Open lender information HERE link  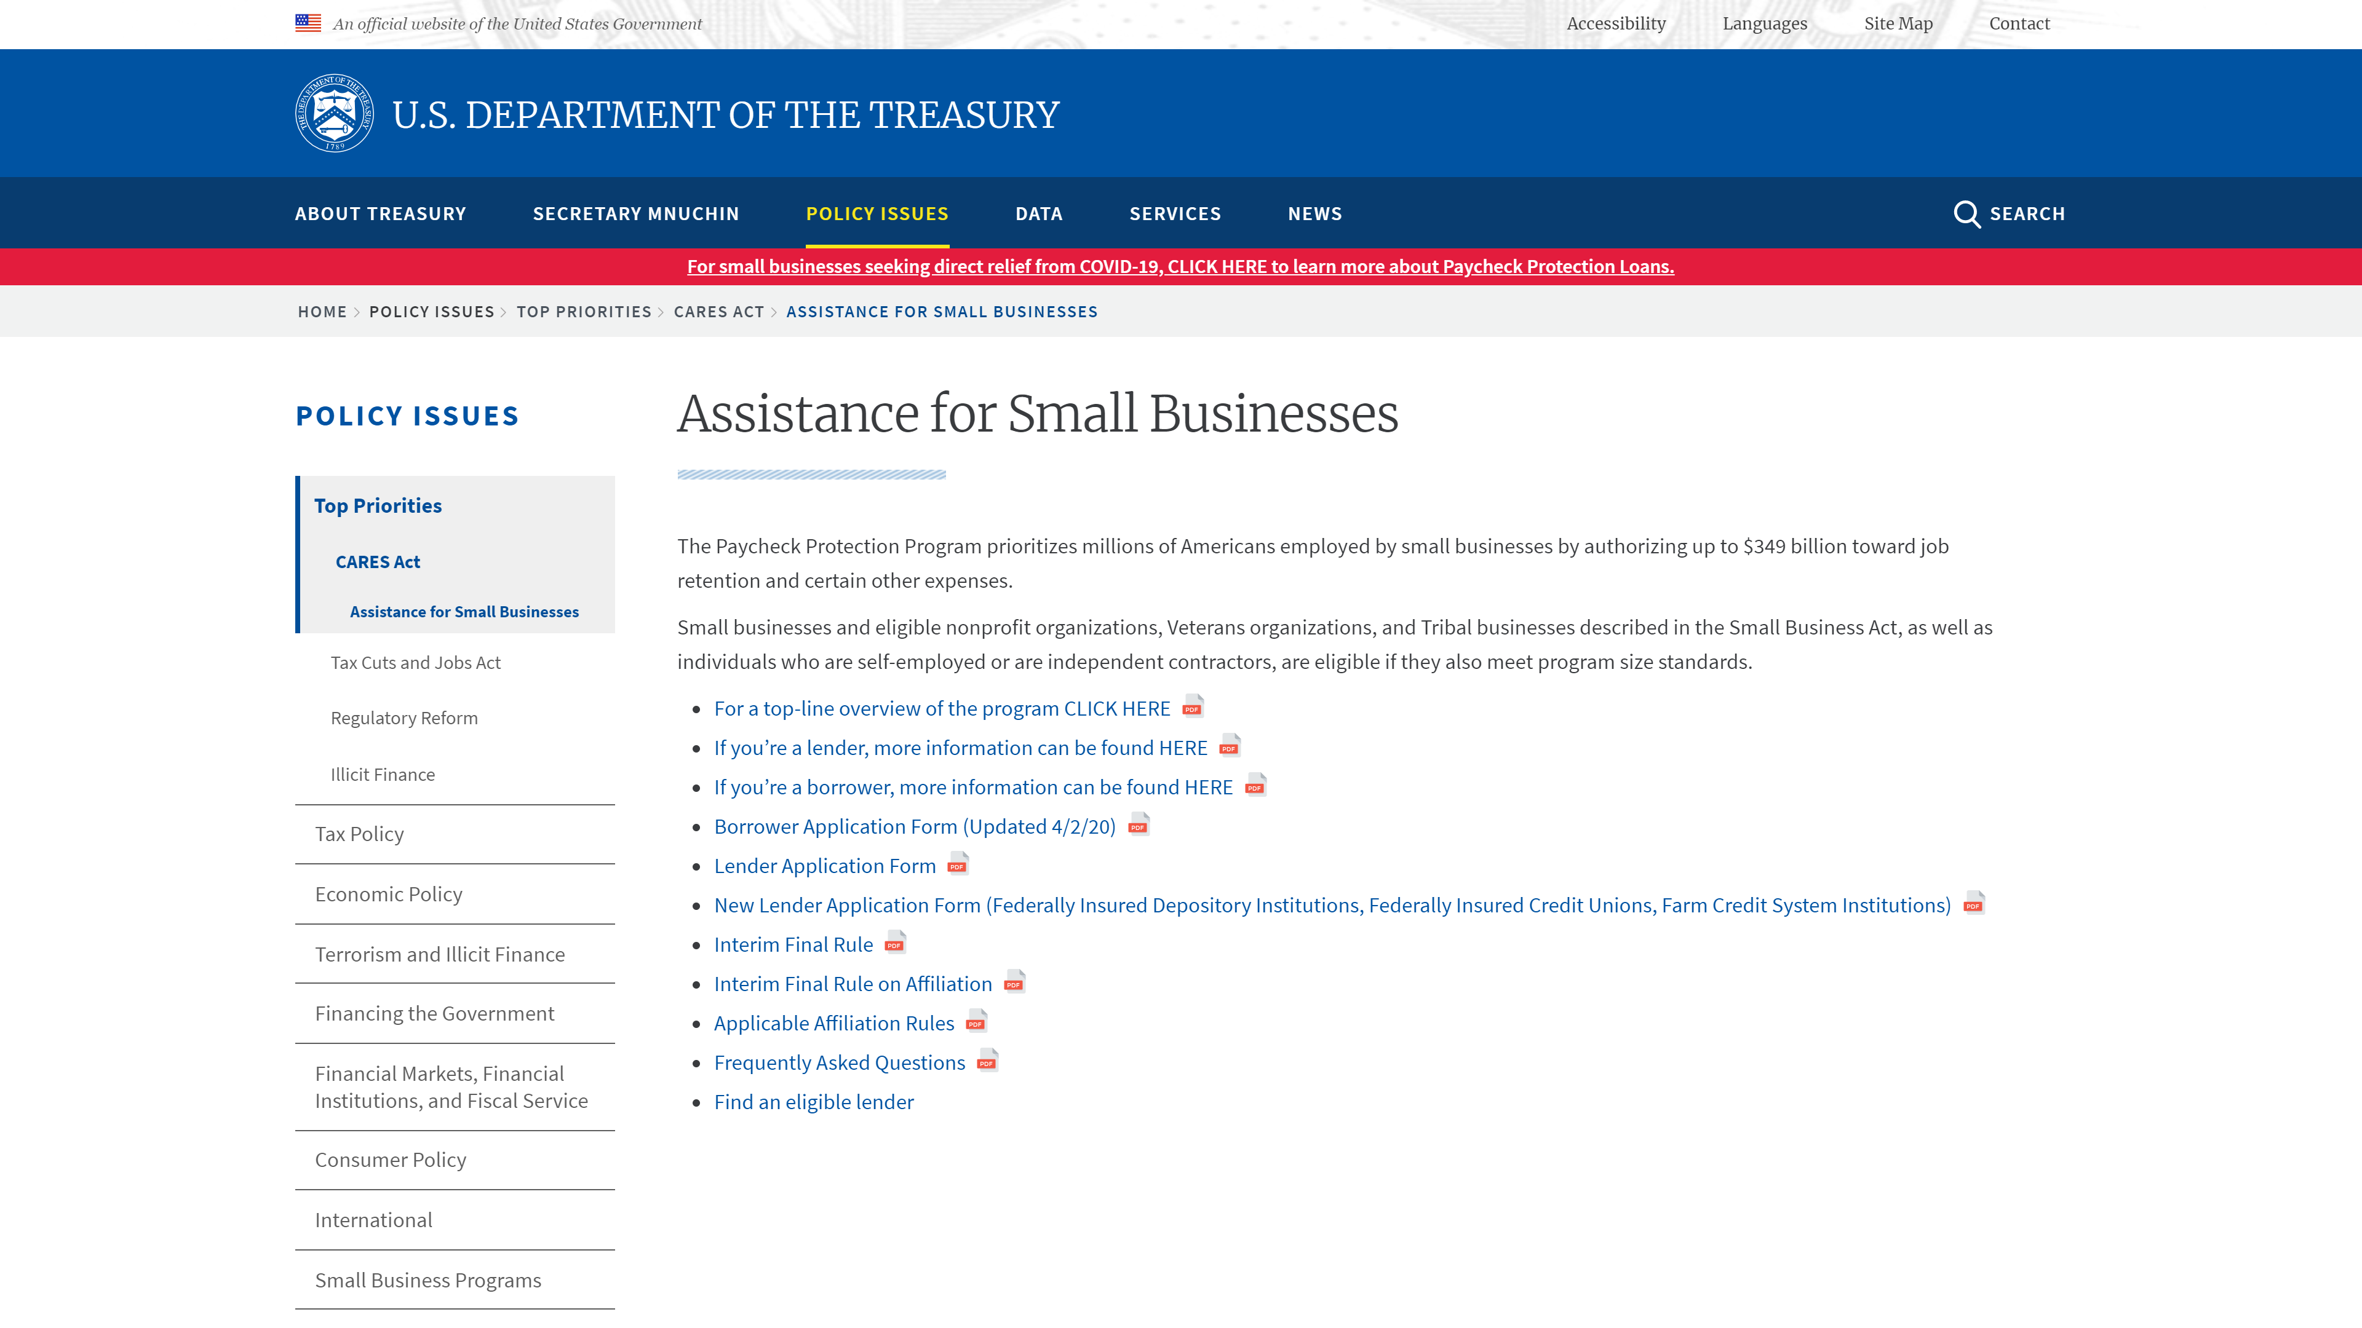coord(960,748)
